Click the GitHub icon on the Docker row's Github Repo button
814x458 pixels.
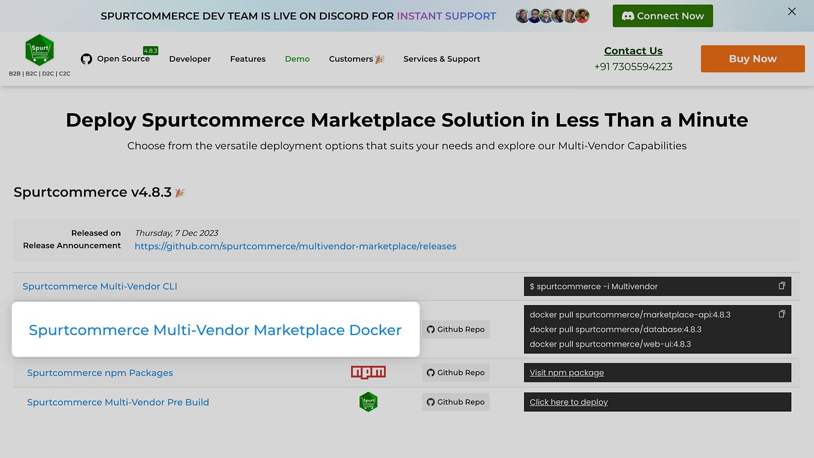[431, 329]
